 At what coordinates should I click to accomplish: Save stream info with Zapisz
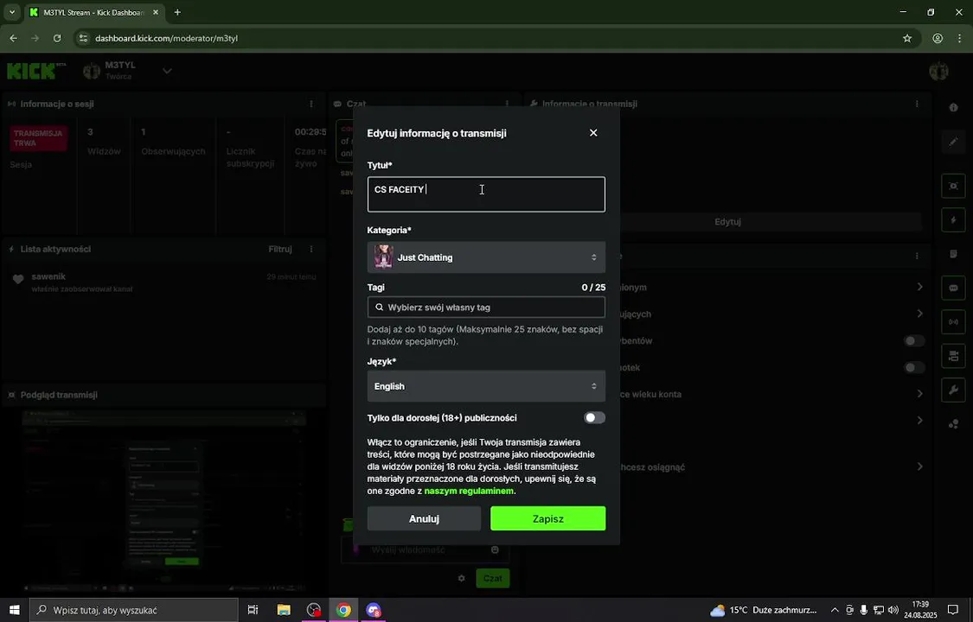548,518
